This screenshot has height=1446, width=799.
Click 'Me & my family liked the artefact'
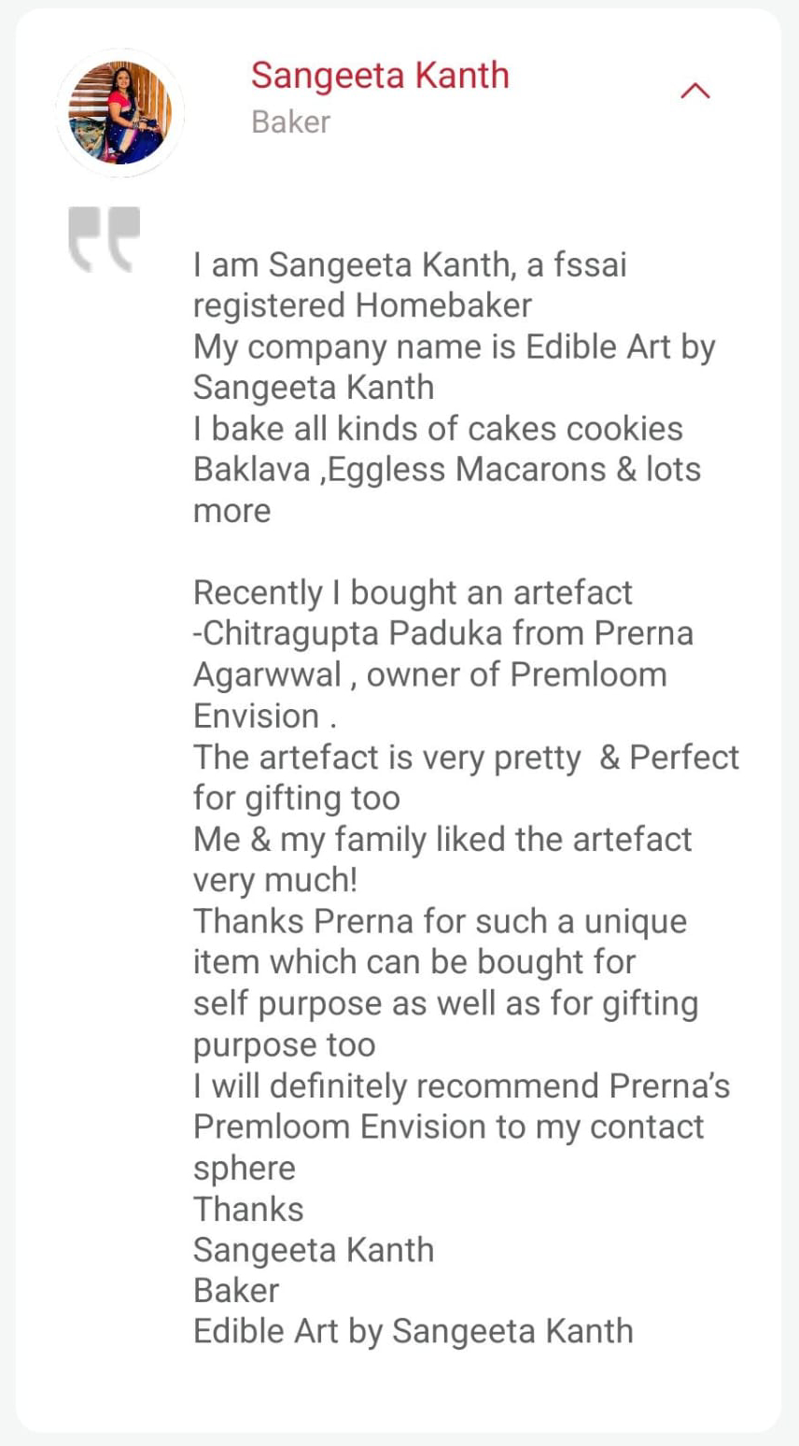pyautogui.click(x=442, y=839)
